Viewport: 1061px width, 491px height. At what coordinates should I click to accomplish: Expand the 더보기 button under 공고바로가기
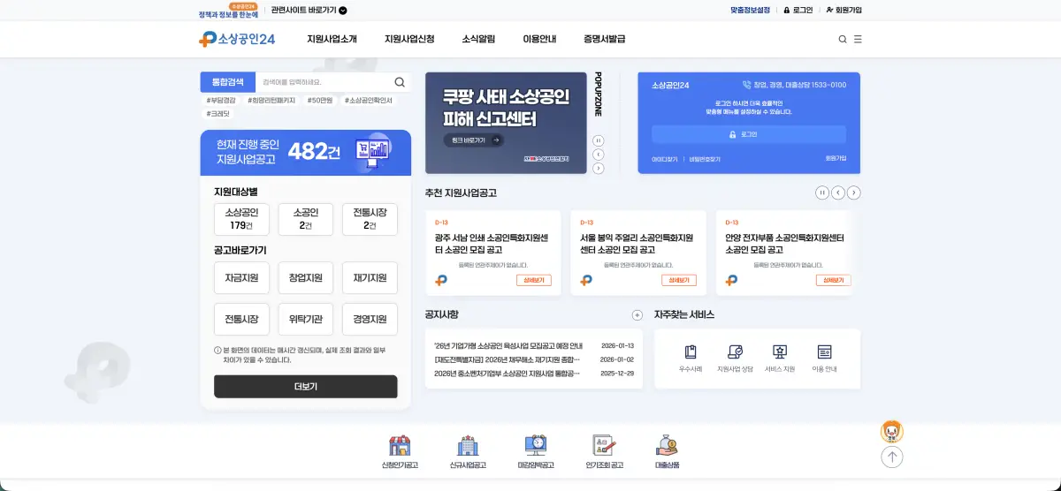[x=305, y=387]
